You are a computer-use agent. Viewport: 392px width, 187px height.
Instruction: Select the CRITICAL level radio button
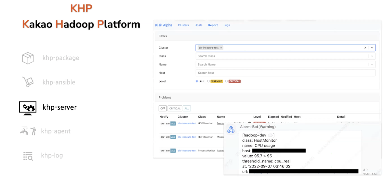[226, 81]
